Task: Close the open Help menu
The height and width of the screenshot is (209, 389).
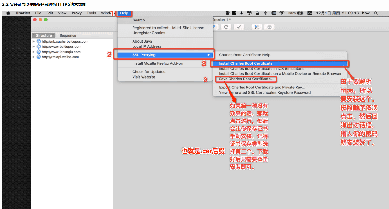Action: (x=124, y=13)
